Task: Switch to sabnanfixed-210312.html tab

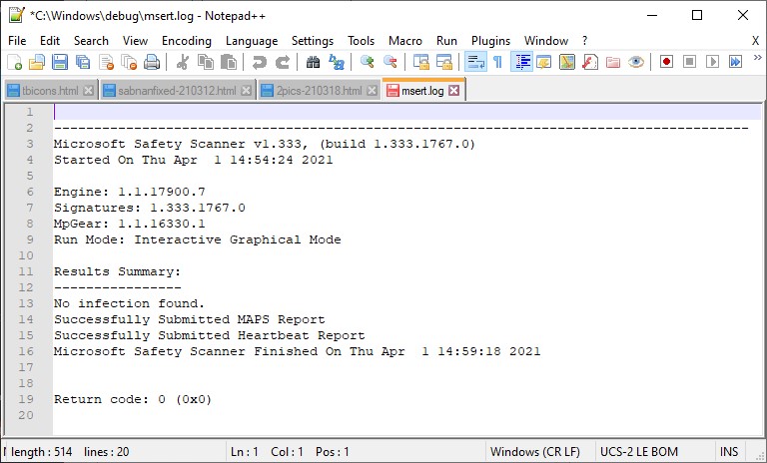Action: 177,91
